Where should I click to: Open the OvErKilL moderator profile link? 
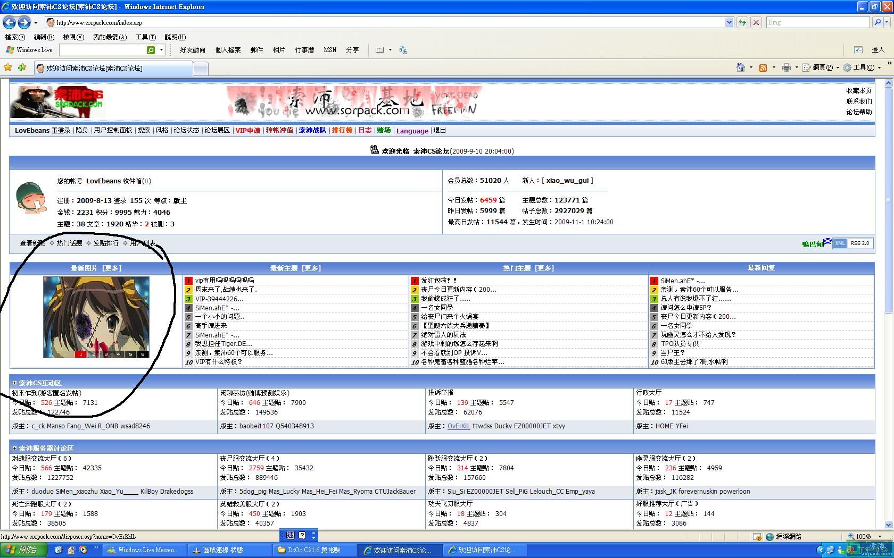point(458,426)
